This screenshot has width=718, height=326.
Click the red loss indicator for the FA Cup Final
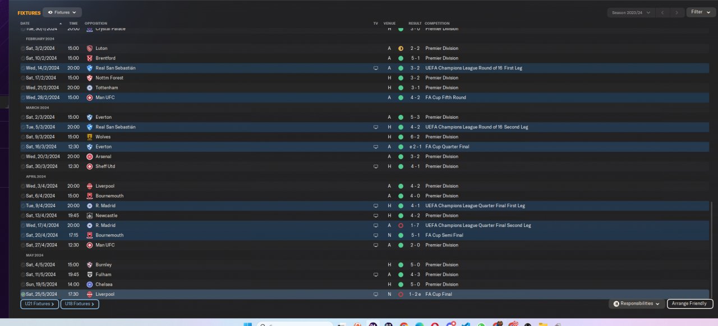(x=401, y=294)
